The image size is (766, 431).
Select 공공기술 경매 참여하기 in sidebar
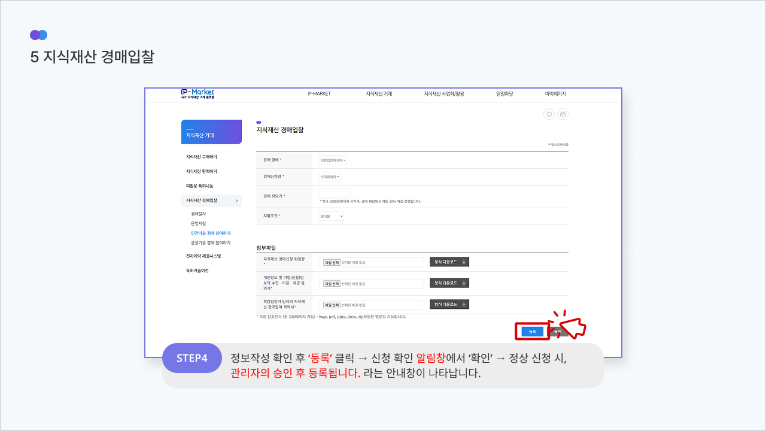pyautogui.click(x=211, y=243)
